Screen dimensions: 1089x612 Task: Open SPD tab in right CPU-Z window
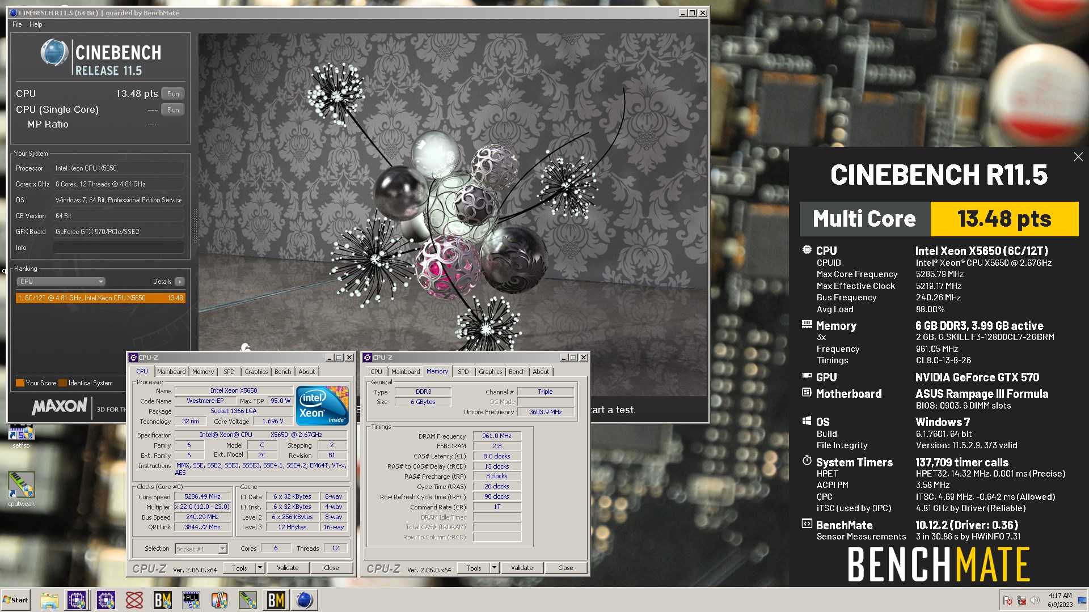(463, 372)
